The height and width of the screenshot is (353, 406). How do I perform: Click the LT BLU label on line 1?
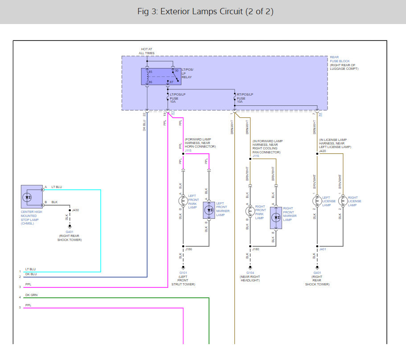tap(30, 269)
